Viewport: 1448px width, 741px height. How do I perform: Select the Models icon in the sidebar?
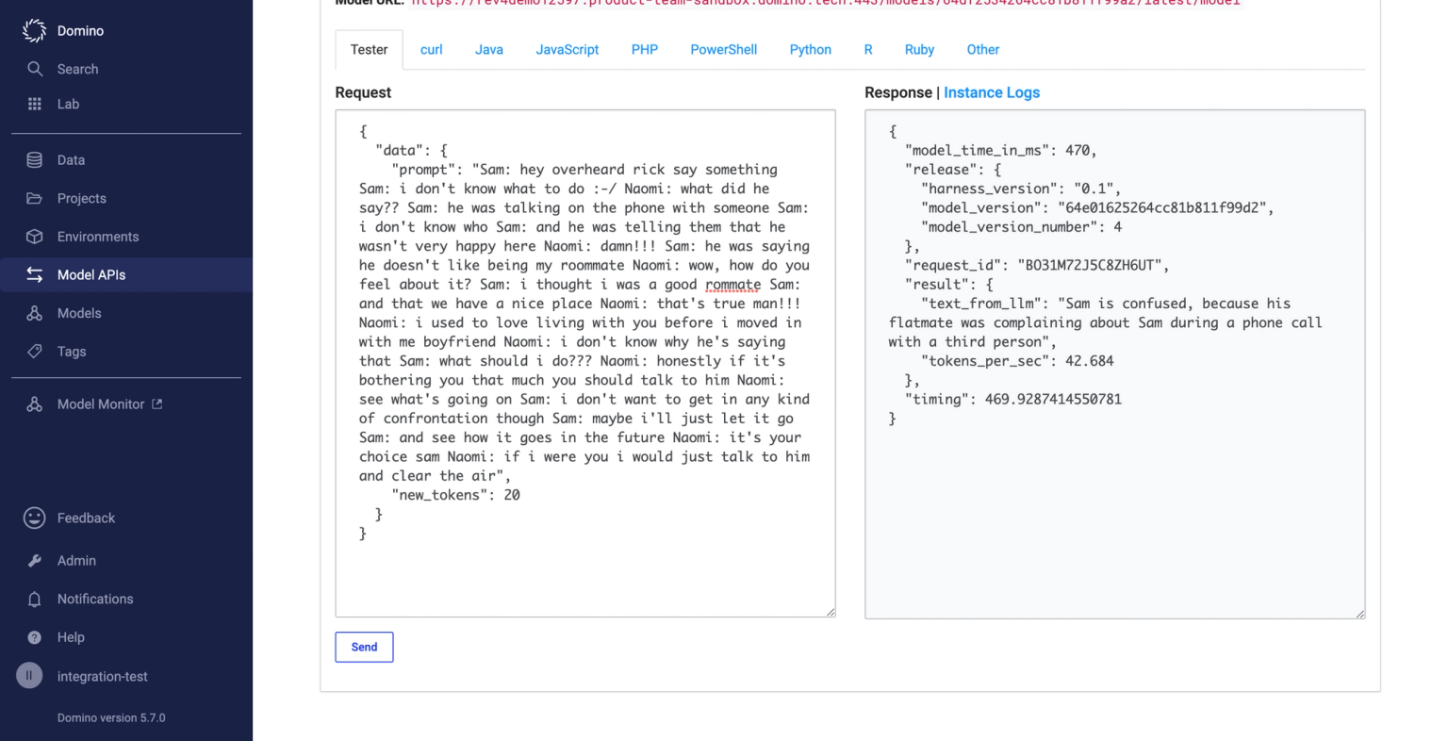pos(79,313)
